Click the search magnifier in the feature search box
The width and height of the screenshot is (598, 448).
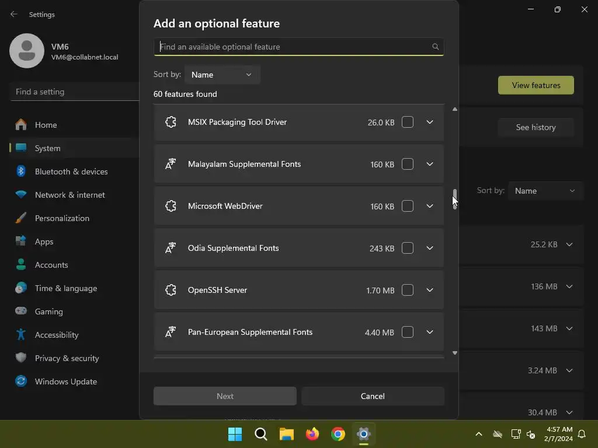tap(435, 47)
